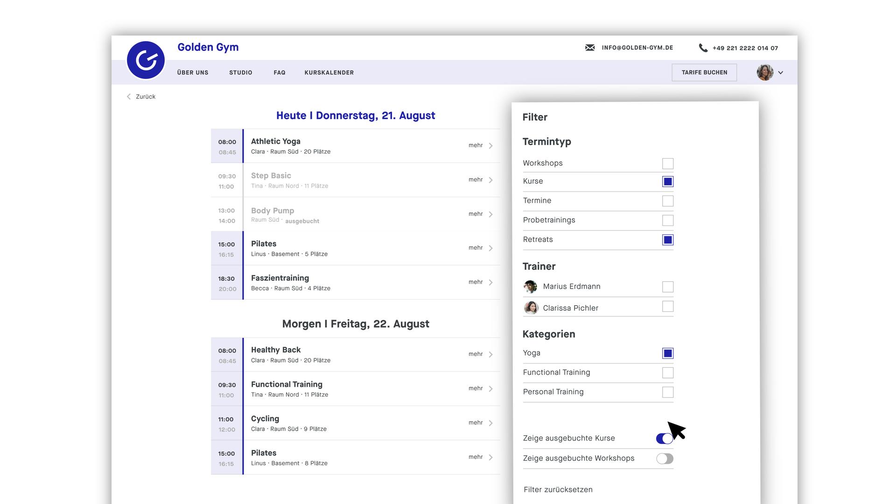
Task: Click Clarissa Pichler's trainer photo
Action: point(531,308)
